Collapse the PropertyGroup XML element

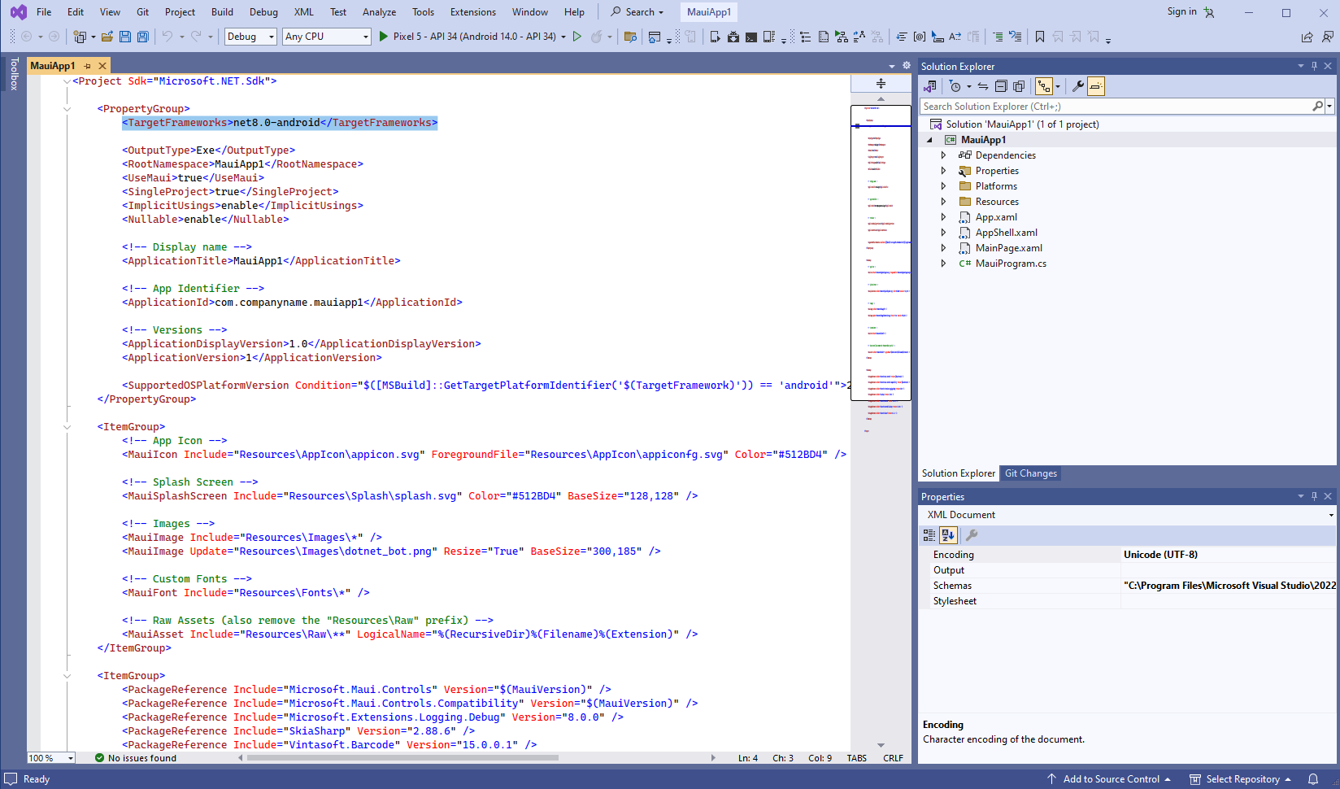(x=67, y=109)
